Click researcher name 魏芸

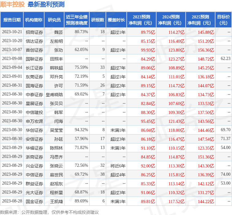point(58,32)
